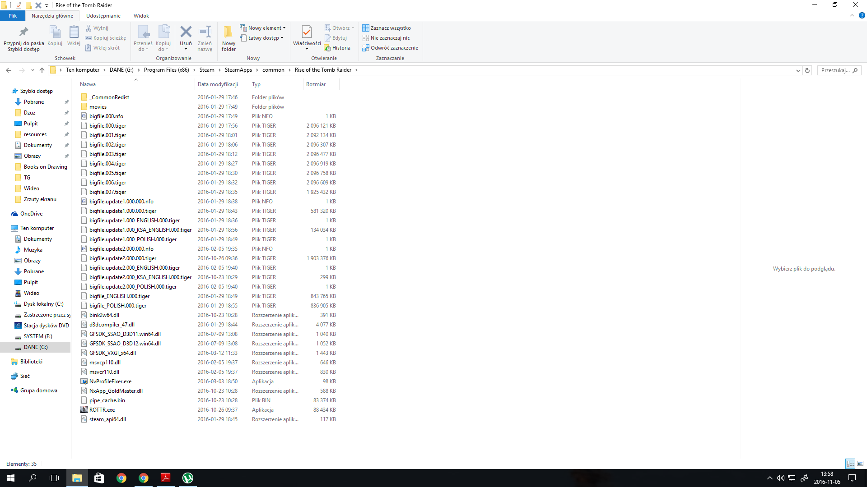This screenshot has width=867, height=487.
Task: Pin folder to Quick access (Szybki dostęp)
Action: [x=23, y=38]
